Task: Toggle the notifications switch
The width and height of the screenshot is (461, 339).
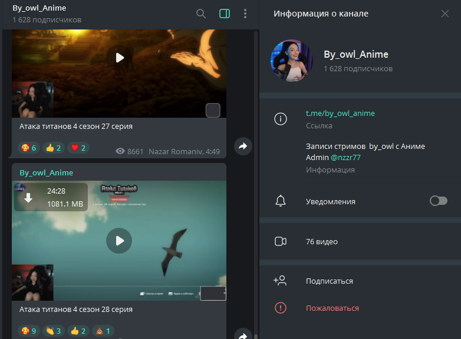Action: [439, 201]
